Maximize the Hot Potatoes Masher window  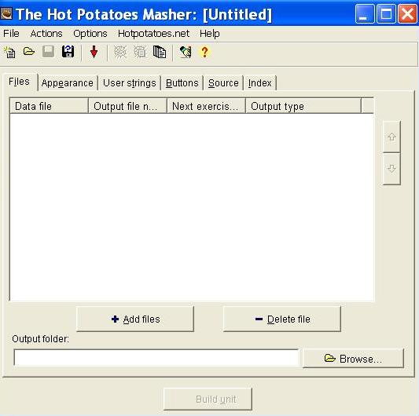point(386,14)
